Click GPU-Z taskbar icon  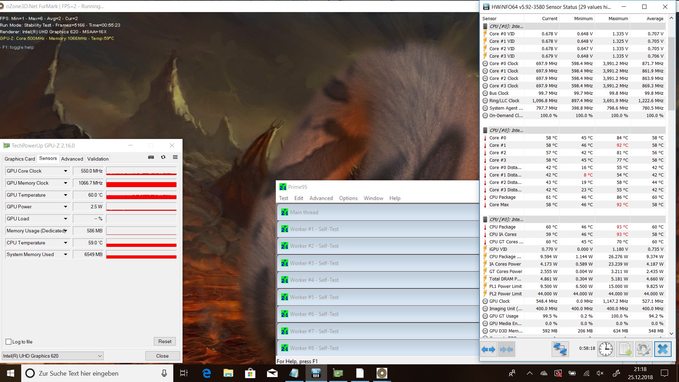coord(338,373)
